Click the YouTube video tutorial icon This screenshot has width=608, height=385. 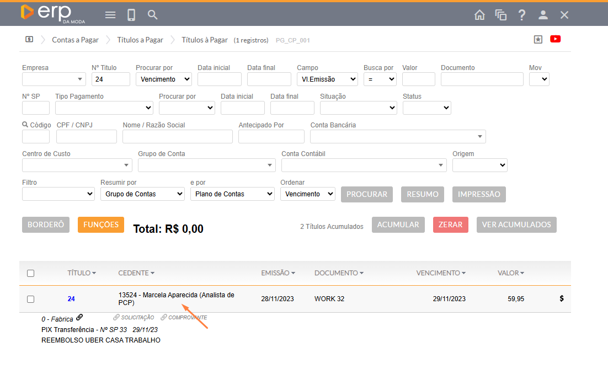[555, 39]
